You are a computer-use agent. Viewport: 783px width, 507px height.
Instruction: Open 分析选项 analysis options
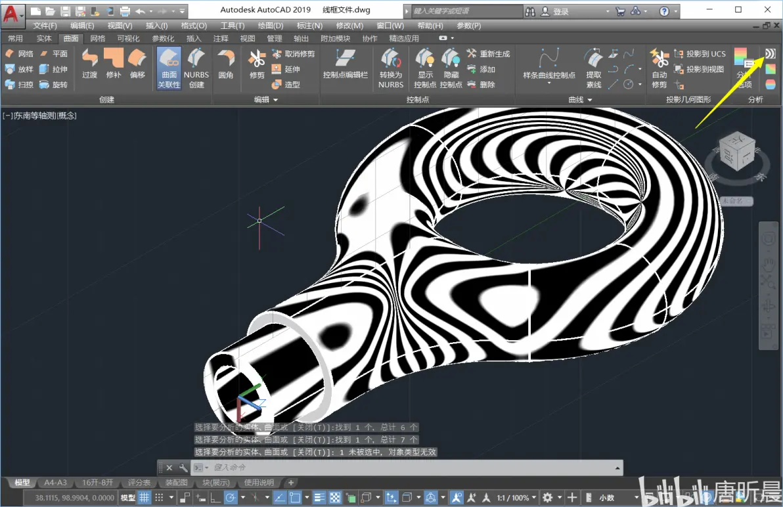pyautogui.click(x=744, y=68)
